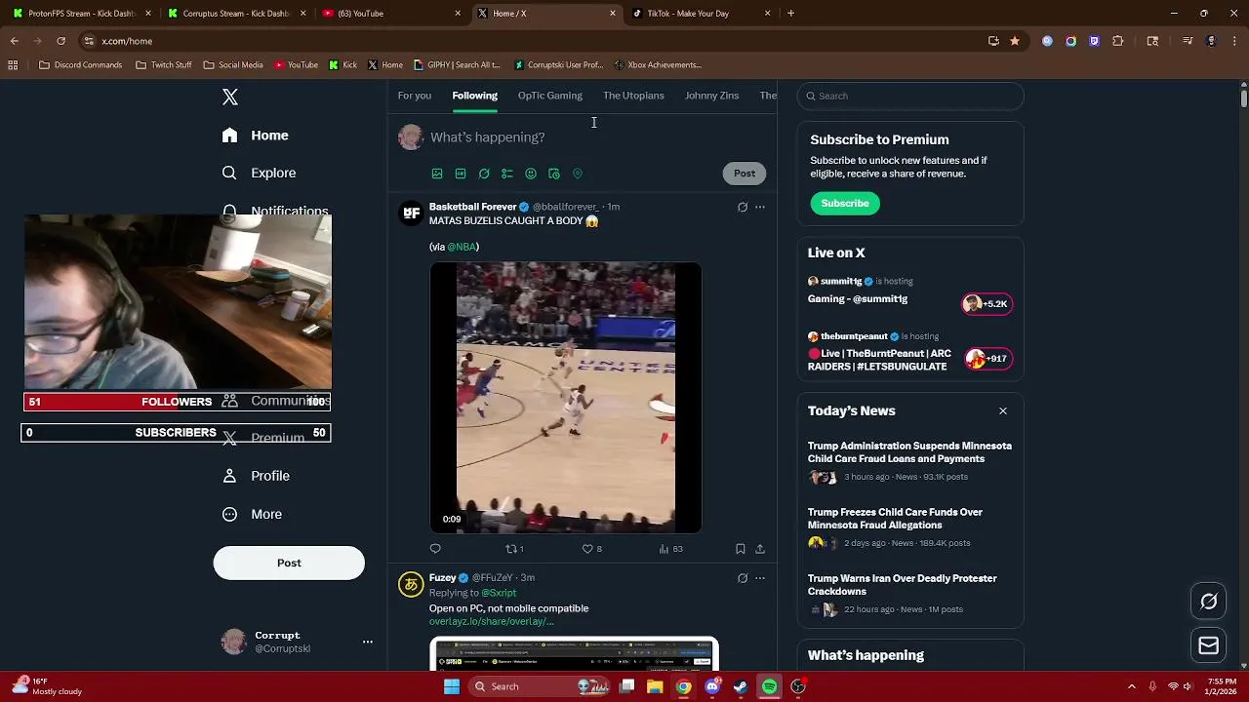The width and height of the screenshot is (1249, 702).
Task: Open Steam from the taskbar
Action: point(741,686)
